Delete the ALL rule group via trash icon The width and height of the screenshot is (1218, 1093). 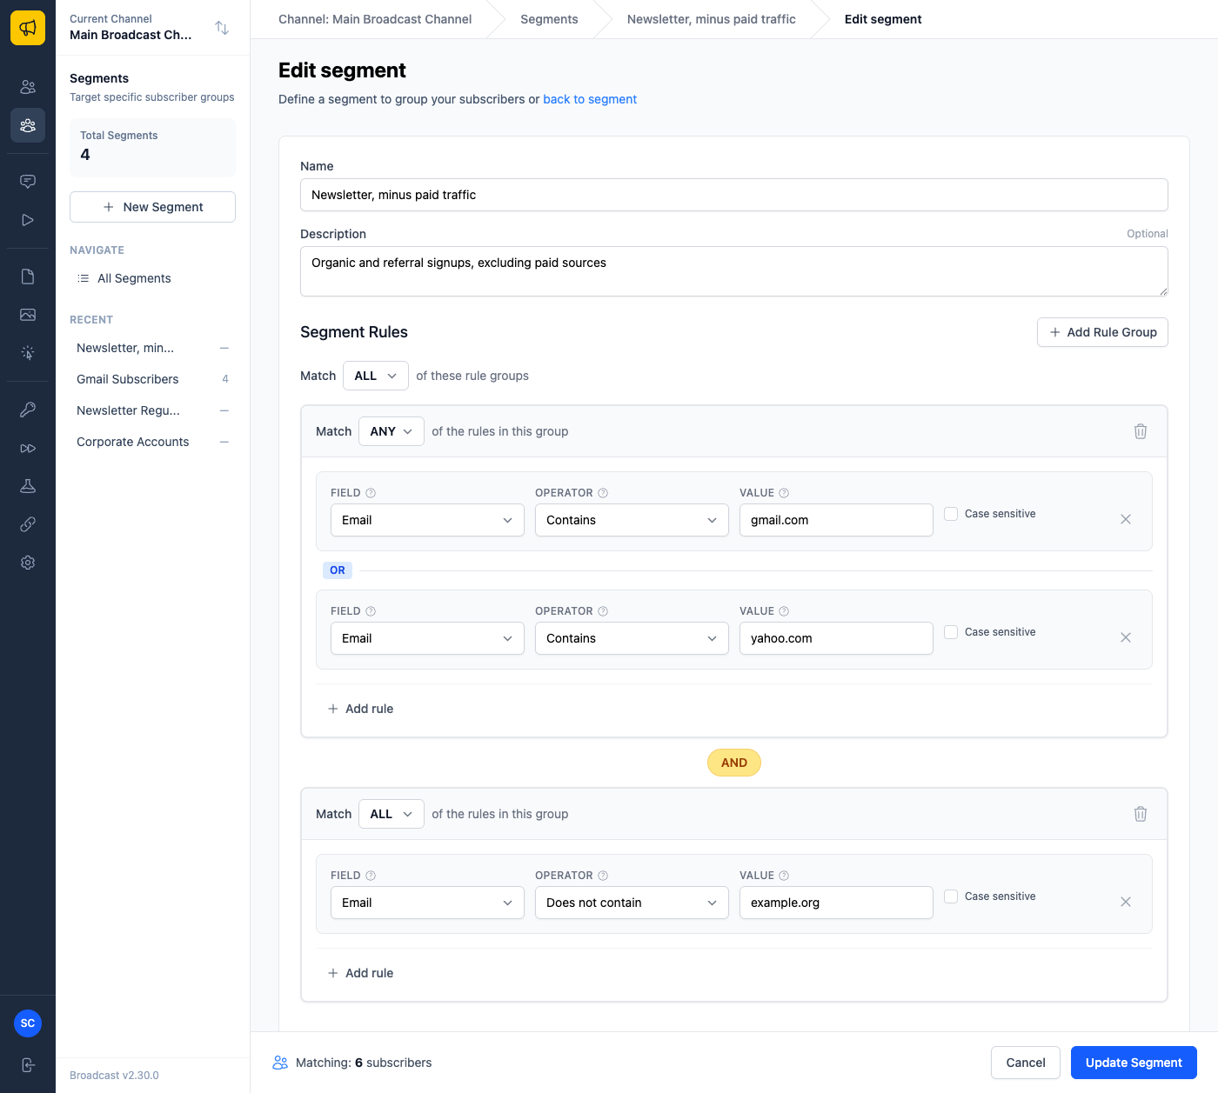coord(1141,814)
